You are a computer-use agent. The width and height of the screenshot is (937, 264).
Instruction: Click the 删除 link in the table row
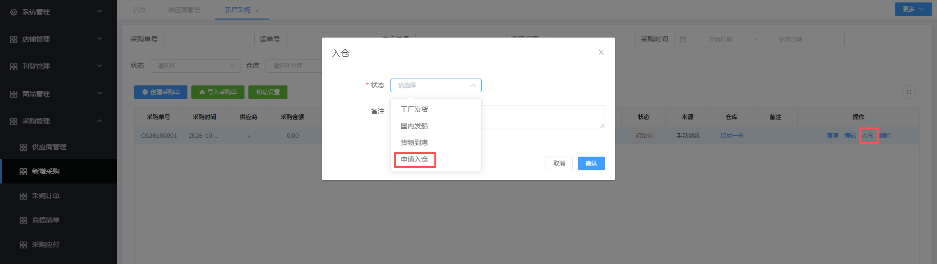point(885,136)
